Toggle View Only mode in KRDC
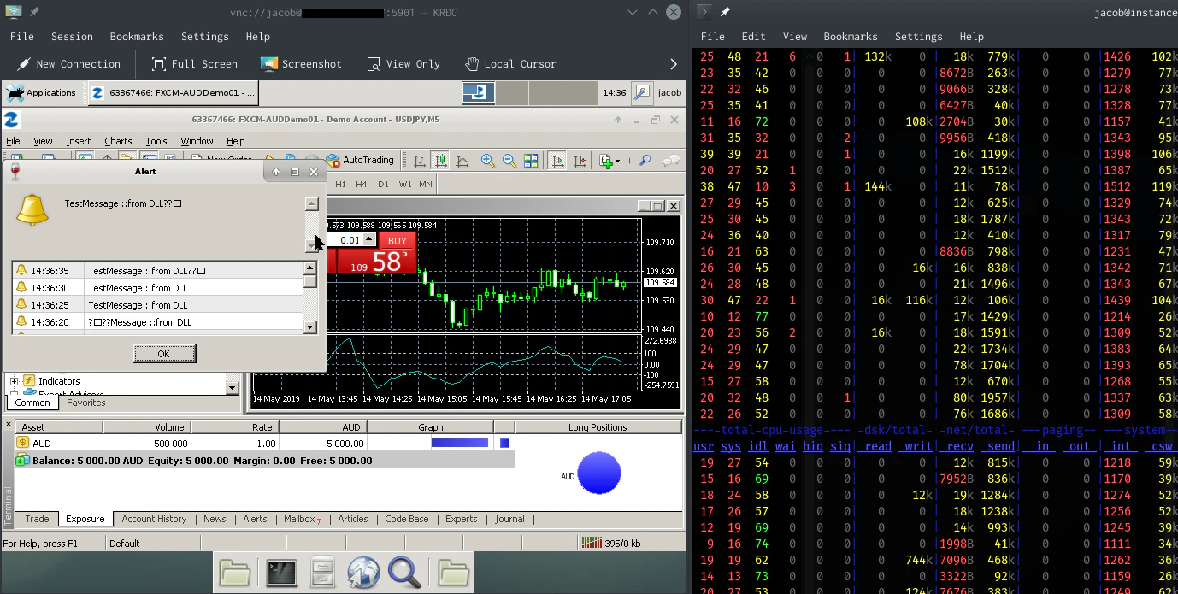 pos(403,64)
